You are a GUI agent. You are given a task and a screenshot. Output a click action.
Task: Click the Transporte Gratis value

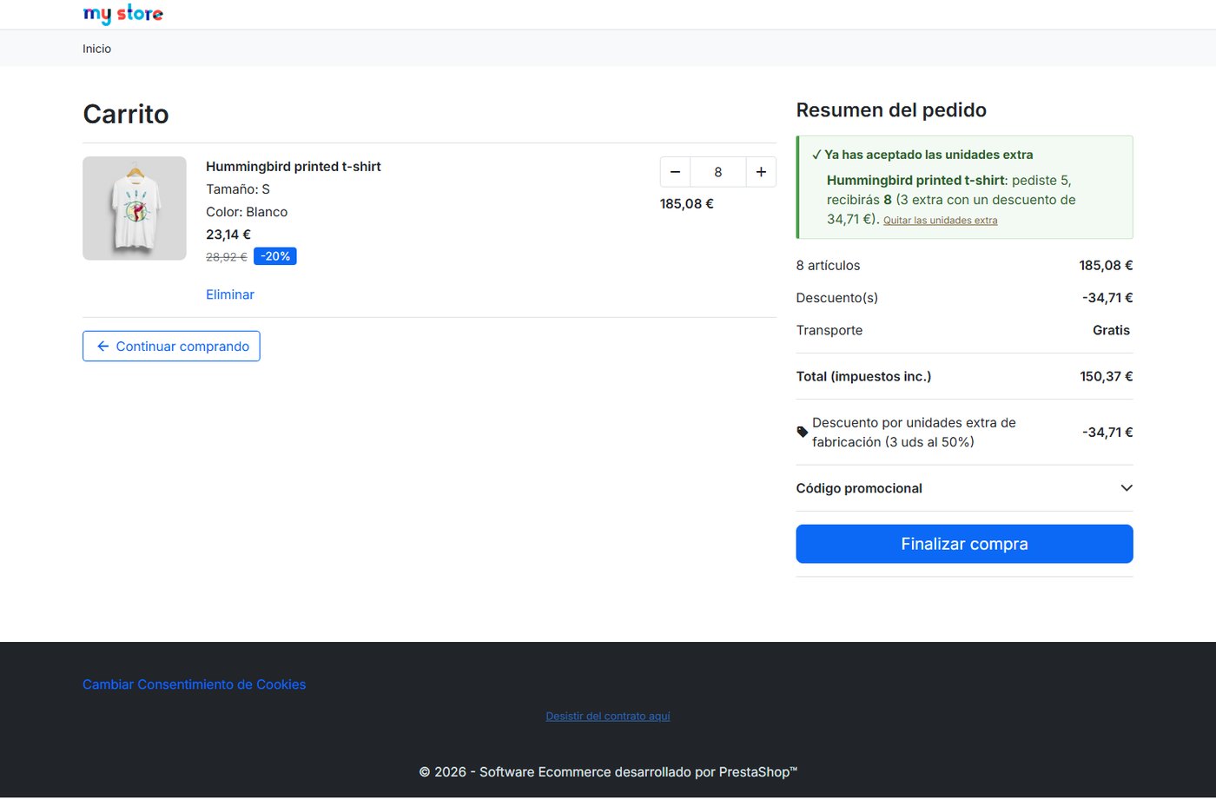point(1111,330)
